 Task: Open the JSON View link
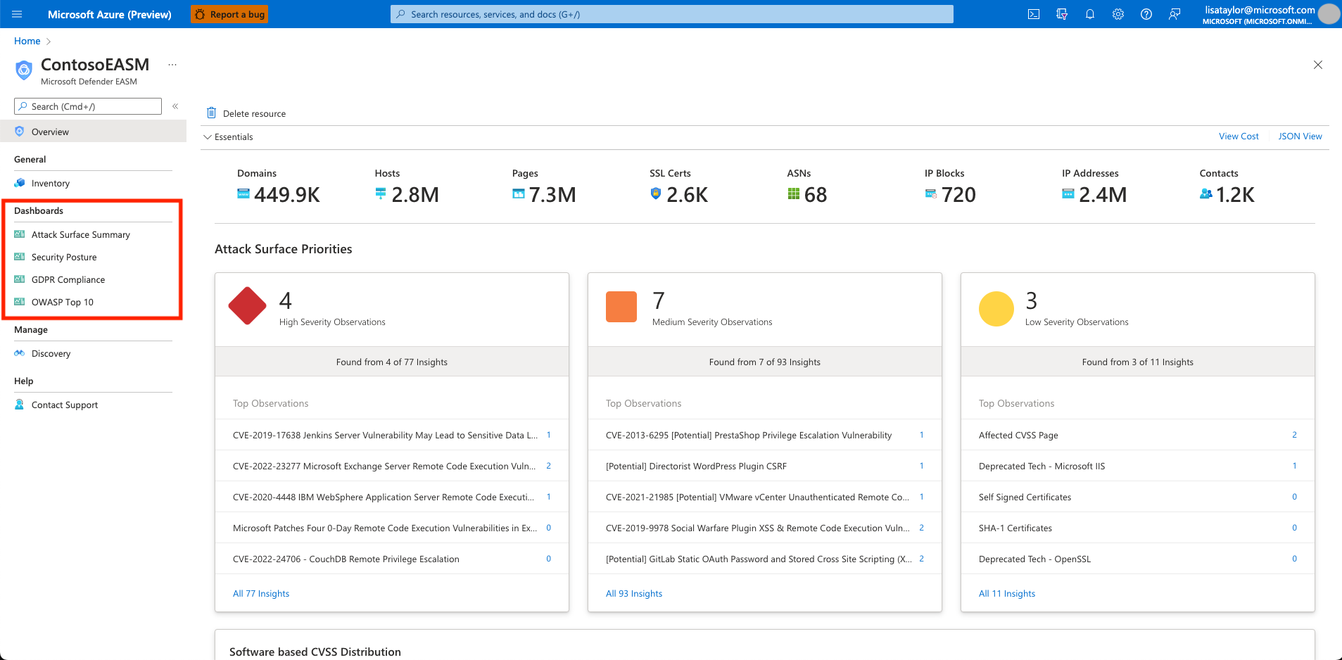point(1300,137)
